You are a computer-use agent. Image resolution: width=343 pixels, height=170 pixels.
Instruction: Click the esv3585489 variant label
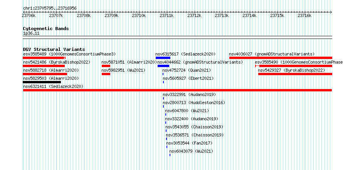[69, 54]
